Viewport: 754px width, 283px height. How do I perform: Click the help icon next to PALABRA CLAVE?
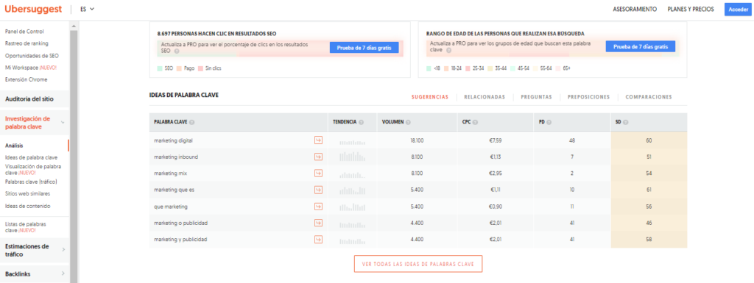click(192, 122)
